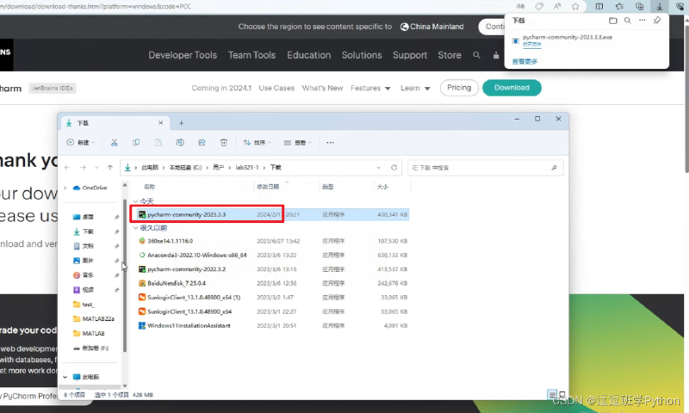Image resolution: width=689 pixels, height=413 pixels.
Task: Click the Paste icon in Explorer toolbar
Action: click(158, 143)
